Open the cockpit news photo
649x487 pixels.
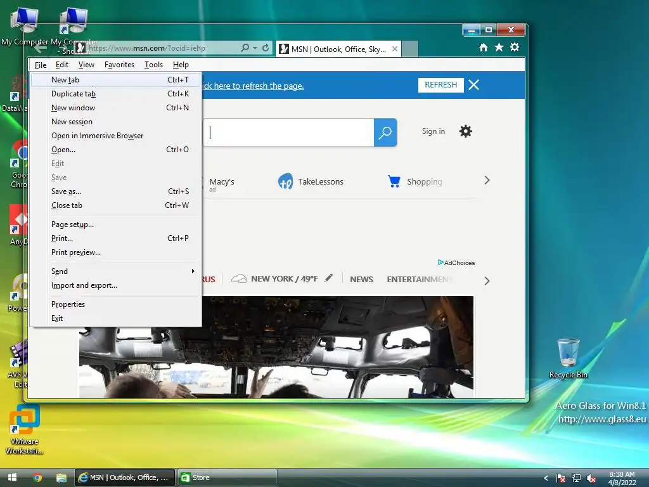(276, 347)
